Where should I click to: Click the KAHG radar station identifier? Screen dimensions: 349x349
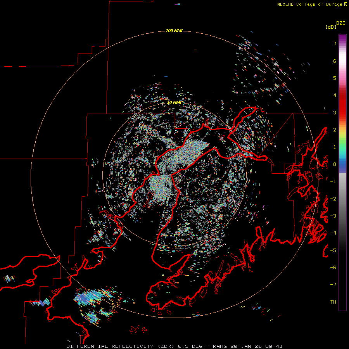click(220, 346)
